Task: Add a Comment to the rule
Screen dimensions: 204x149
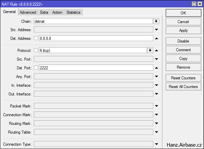Action: click(x=184, y=50)
